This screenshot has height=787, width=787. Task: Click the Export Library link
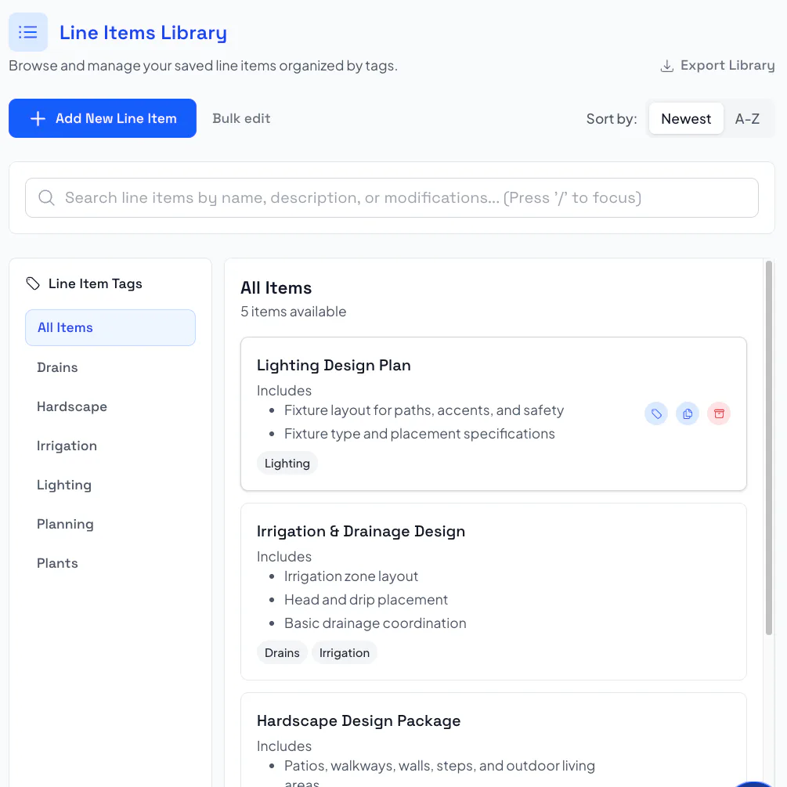[x=717, y=66]
